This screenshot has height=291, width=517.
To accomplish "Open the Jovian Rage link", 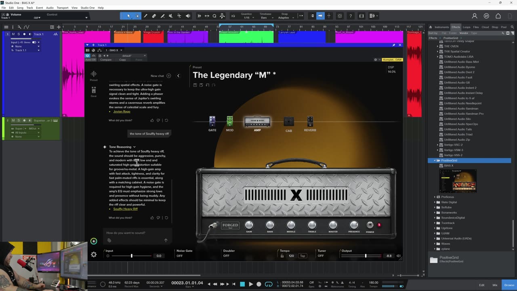I will point(122,112).
